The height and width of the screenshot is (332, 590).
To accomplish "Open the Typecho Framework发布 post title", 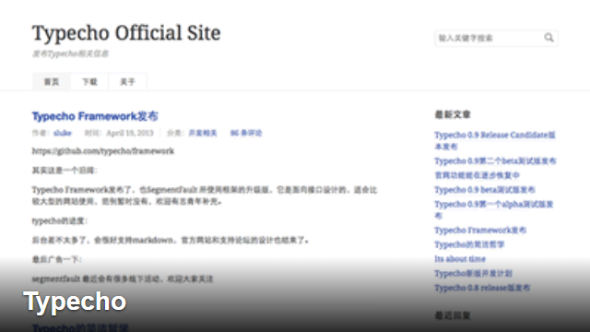I will [95, 116].
